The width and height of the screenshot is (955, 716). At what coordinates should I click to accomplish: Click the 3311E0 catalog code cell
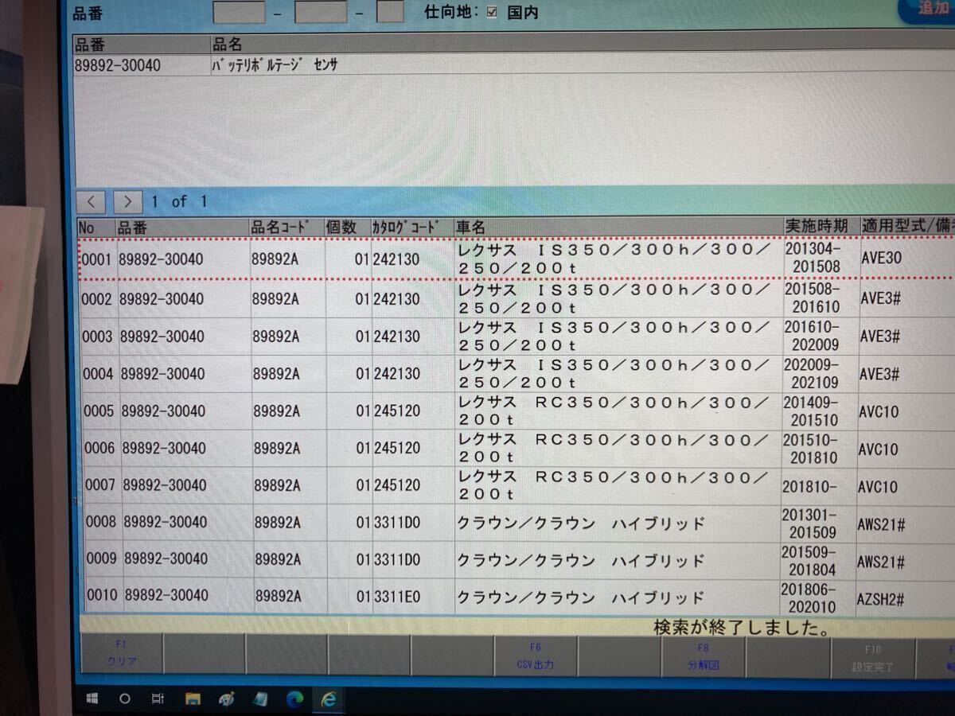[x=413, y=597]
